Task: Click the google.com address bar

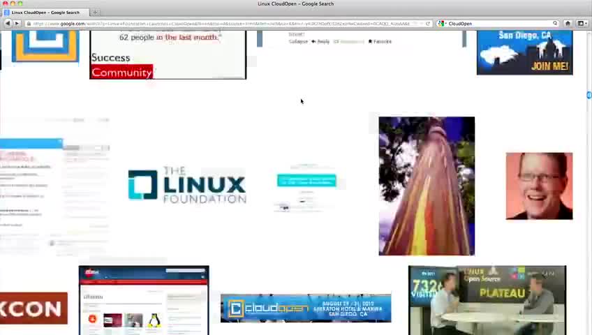Action: pos(228,24)
